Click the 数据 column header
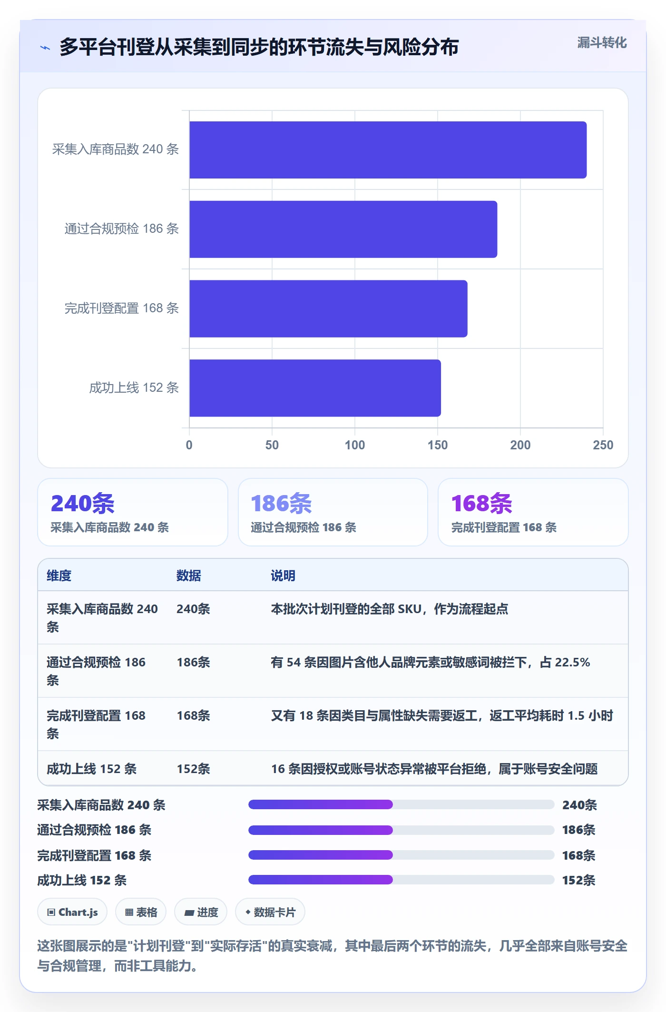Image resolution: width=666 pixels, height=1012 pixels. [x=189, y=575]
